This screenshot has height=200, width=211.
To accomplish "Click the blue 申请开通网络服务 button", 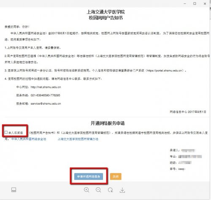I will [x=89, y=176].
